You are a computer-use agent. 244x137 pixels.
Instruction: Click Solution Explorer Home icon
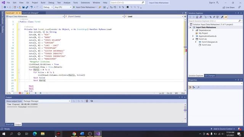click(197, 17)
